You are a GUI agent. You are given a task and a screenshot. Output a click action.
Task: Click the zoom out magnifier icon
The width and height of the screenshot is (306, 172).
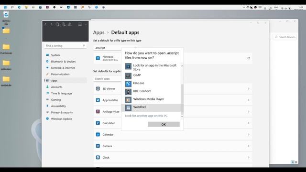(57, 24)
